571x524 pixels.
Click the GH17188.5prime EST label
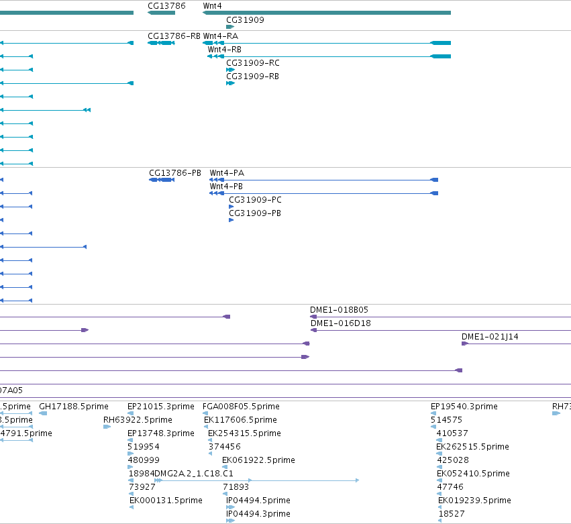[74, 407]
